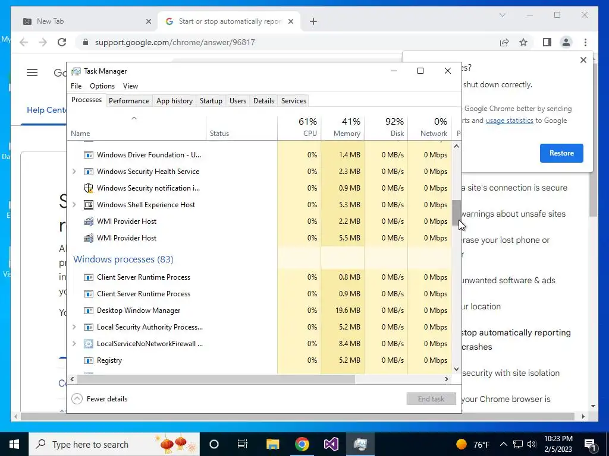Open File Explorer from taskbar
Viewport: 609px width, 456px height.
(272, 444)
